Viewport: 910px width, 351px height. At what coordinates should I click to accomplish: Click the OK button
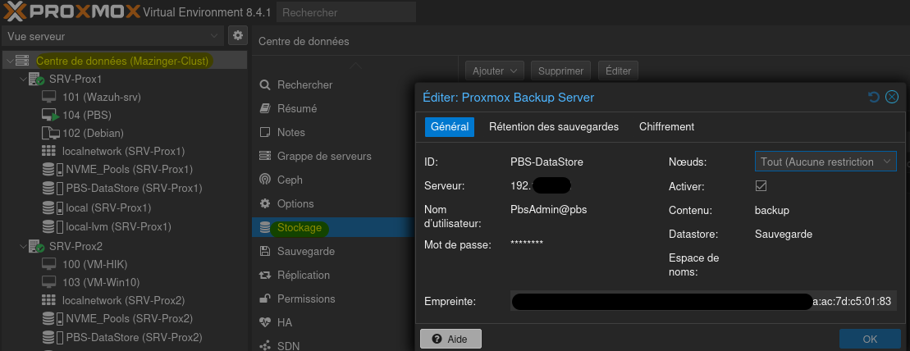point(869,339)
